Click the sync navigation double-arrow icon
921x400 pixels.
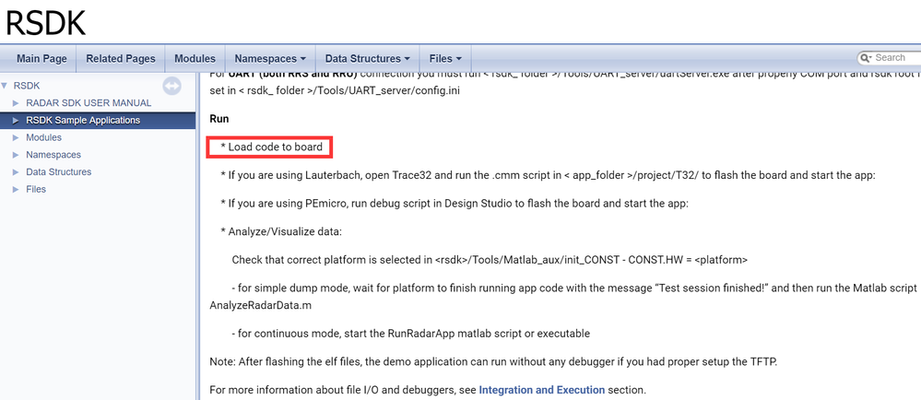[171, 86]
